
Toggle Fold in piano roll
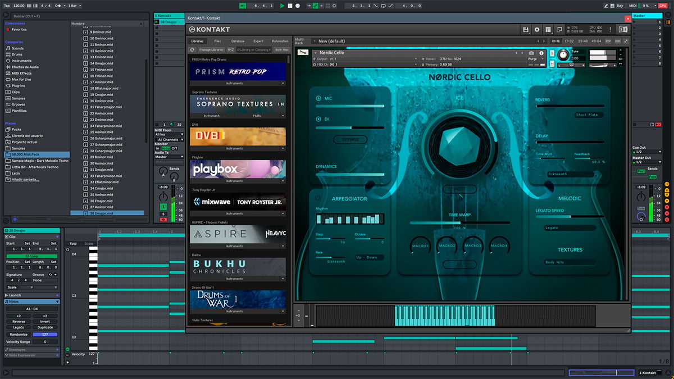coord(73,244)
